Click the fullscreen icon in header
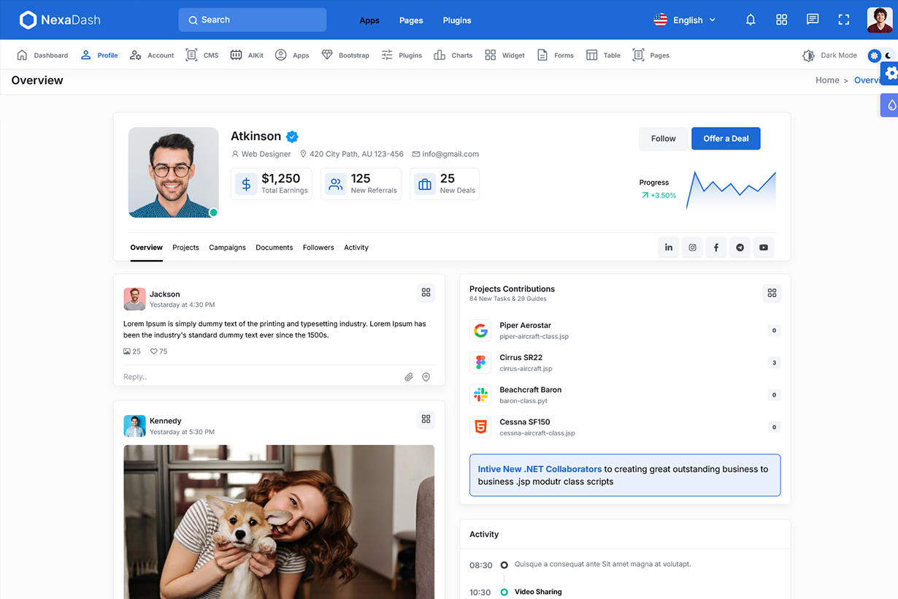The width and height of the screenshot is (898, 599). 843,20
